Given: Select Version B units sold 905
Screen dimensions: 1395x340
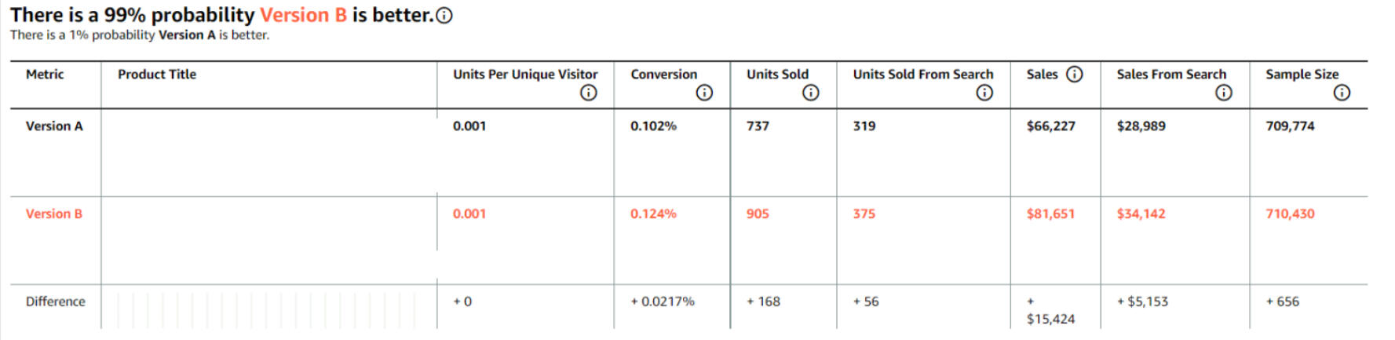Looking at the screenshot, I should 758,214.
